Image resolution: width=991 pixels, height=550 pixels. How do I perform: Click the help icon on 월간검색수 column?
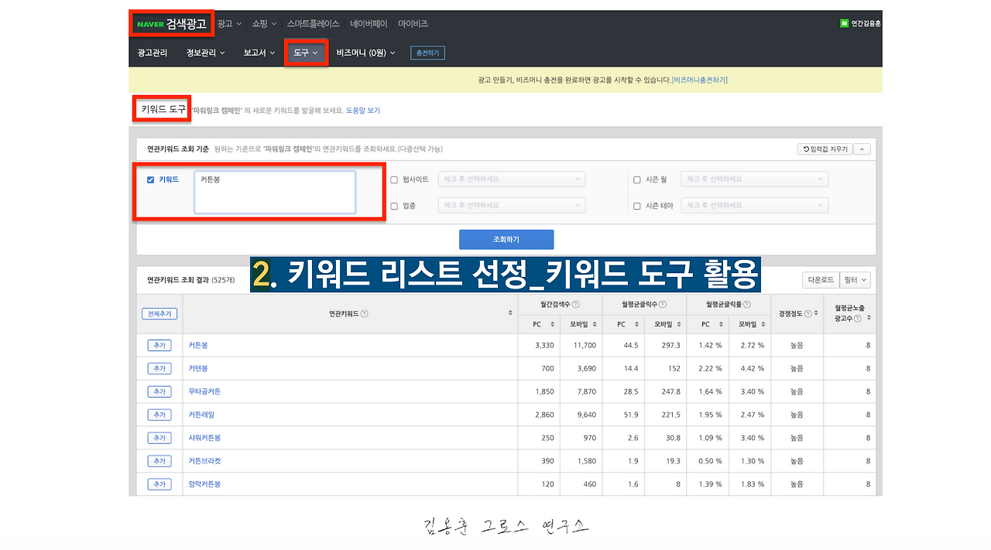coord(576,303)
